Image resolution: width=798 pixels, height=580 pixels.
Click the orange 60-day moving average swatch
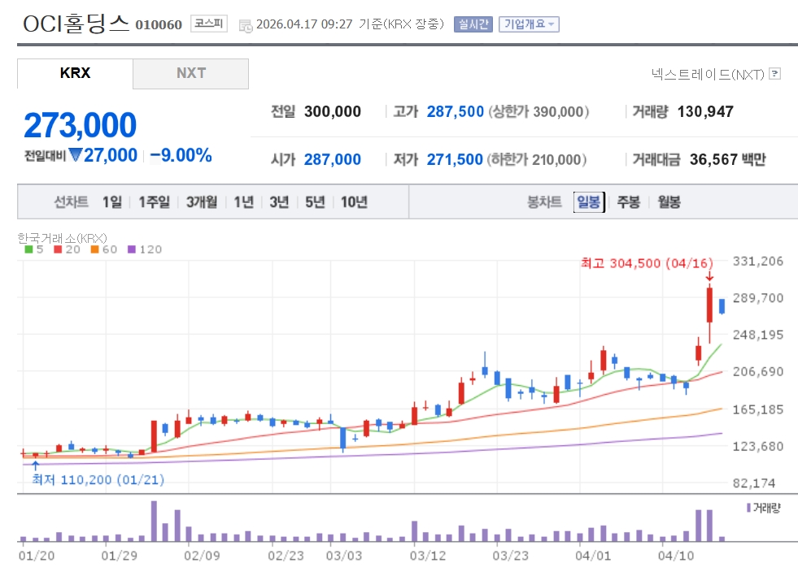94,249
